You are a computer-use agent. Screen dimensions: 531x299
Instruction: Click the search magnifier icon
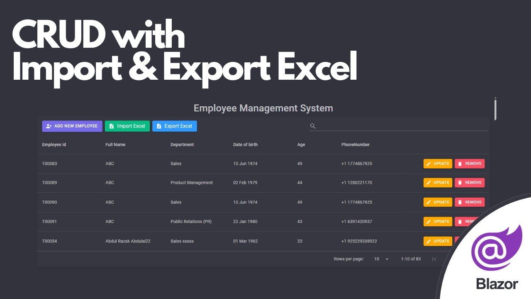(x=313, y=126)
